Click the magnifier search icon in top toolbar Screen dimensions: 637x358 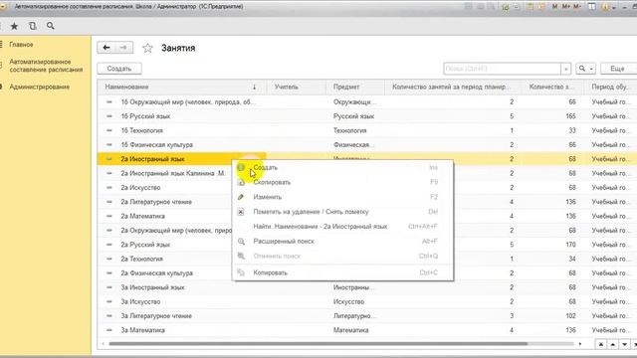[x=51, y=26]
